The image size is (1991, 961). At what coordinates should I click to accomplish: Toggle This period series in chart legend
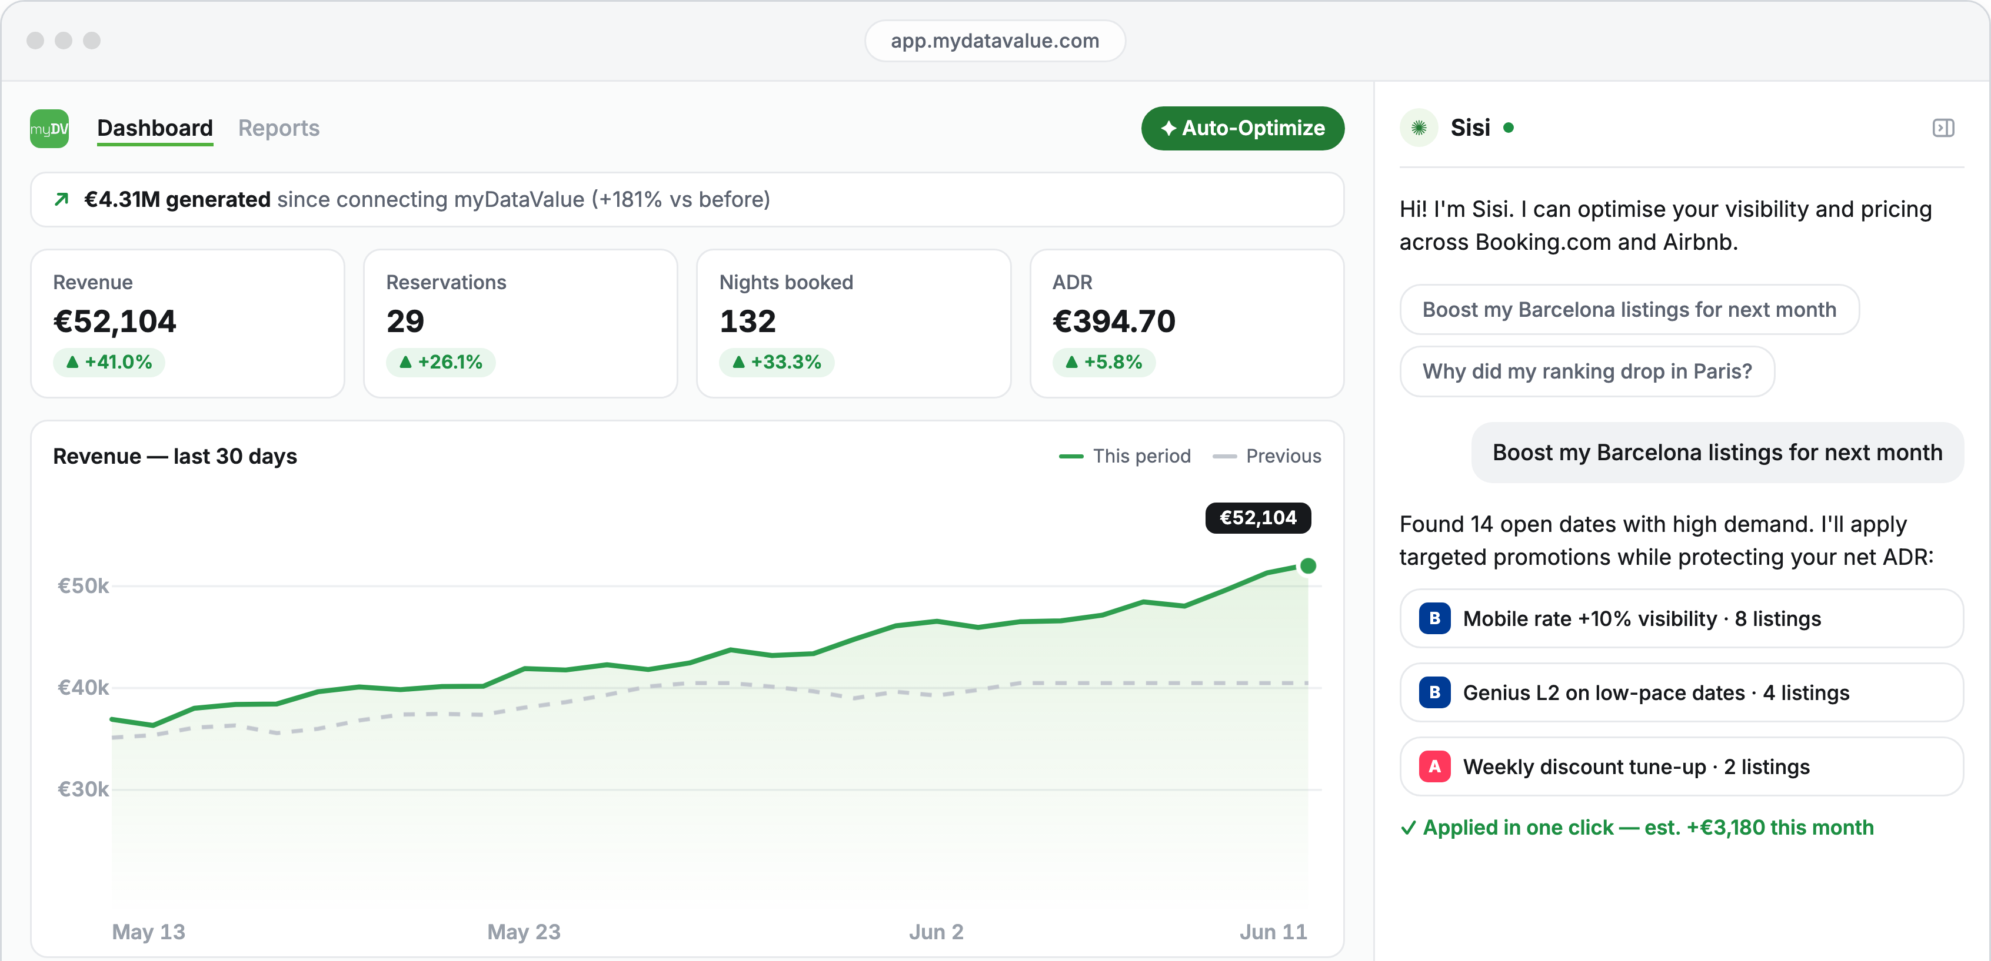1124,456
